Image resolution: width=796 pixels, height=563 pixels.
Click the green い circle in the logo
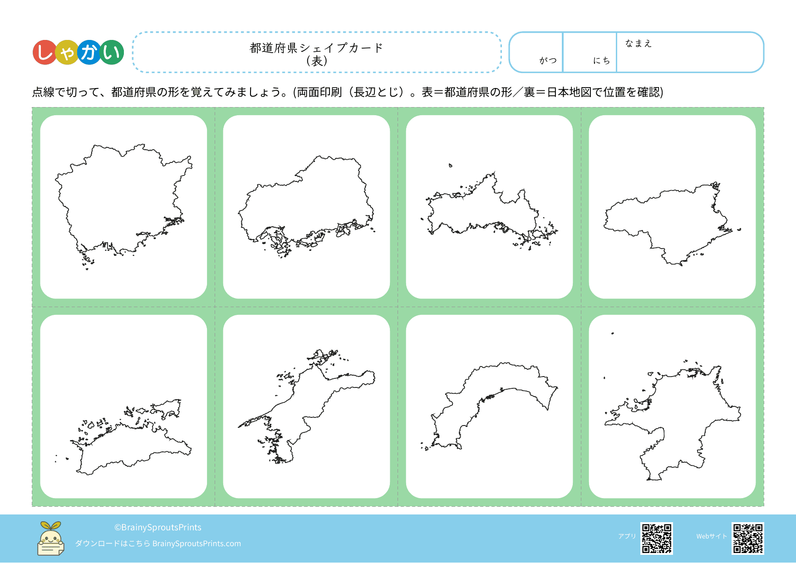point(112,53)
